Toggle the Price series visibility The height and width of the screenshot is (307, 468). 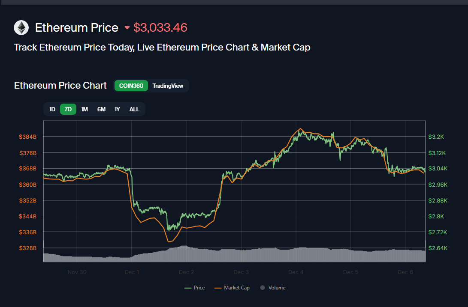pyautogui.click(x=194, y=287)
